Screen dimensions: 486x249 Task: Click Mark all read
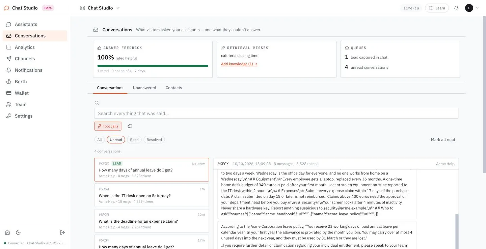coord(443,139)
